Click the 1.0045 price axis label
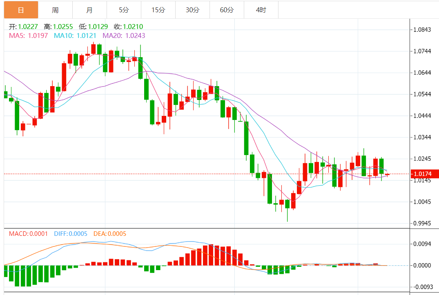Viewport: 439px width, 295px height. [422, 202]
